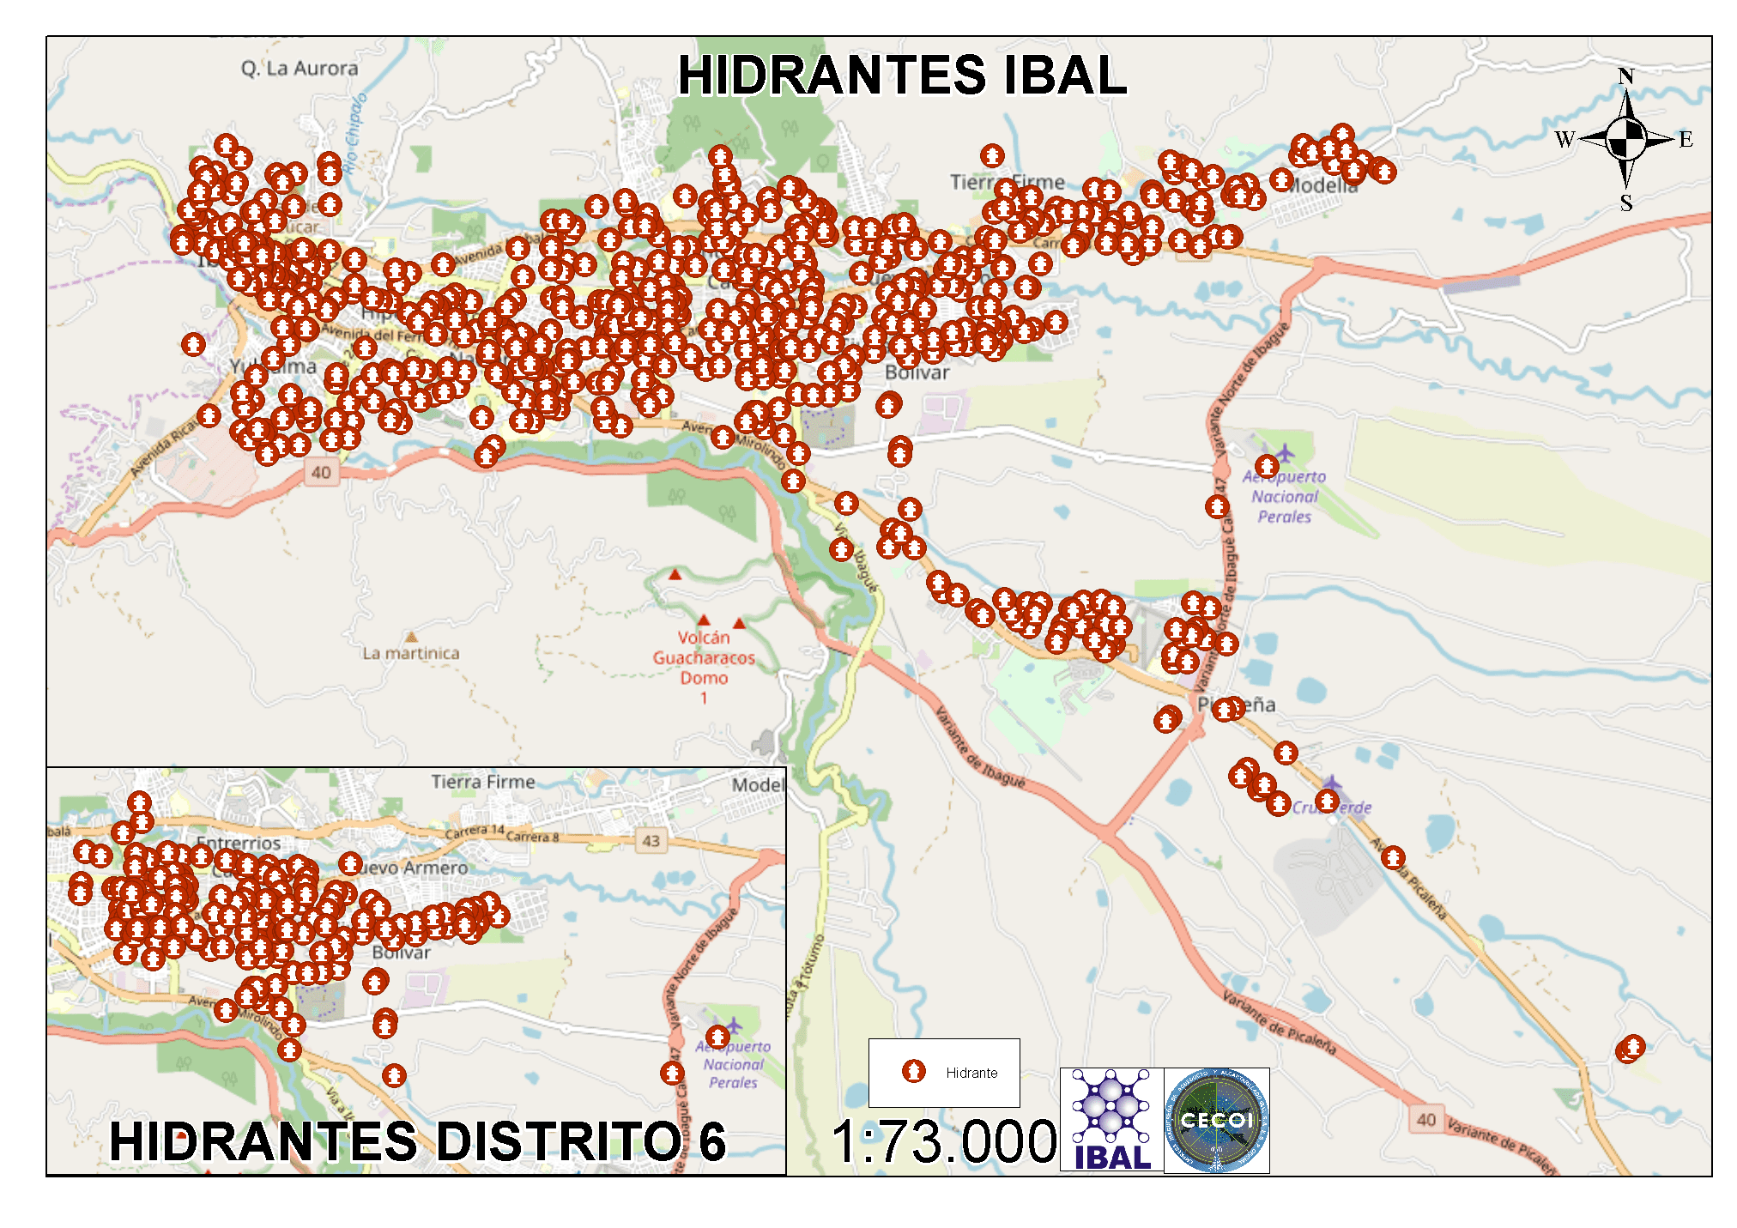Click the Cruz Verde airplane icon

tap(1331, 783)
